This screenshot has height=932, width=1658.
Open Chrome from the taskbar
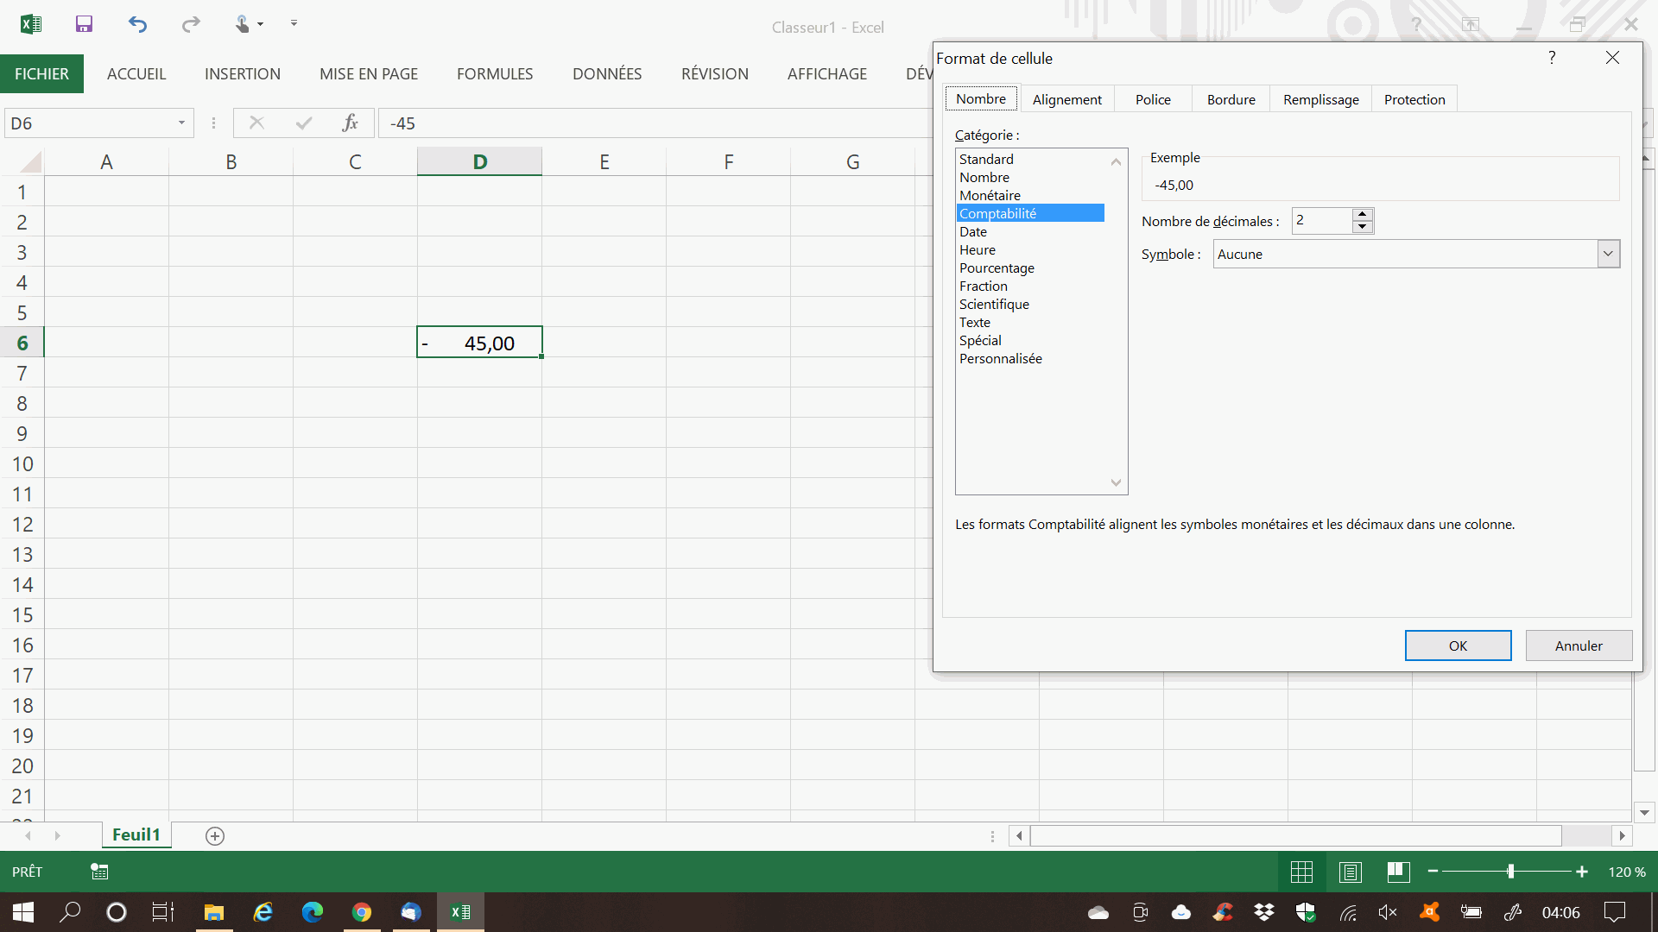coord(362,912)
